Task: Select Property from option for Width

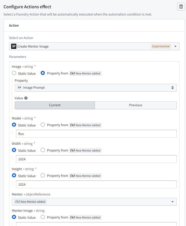Action: tap(43, 150)
